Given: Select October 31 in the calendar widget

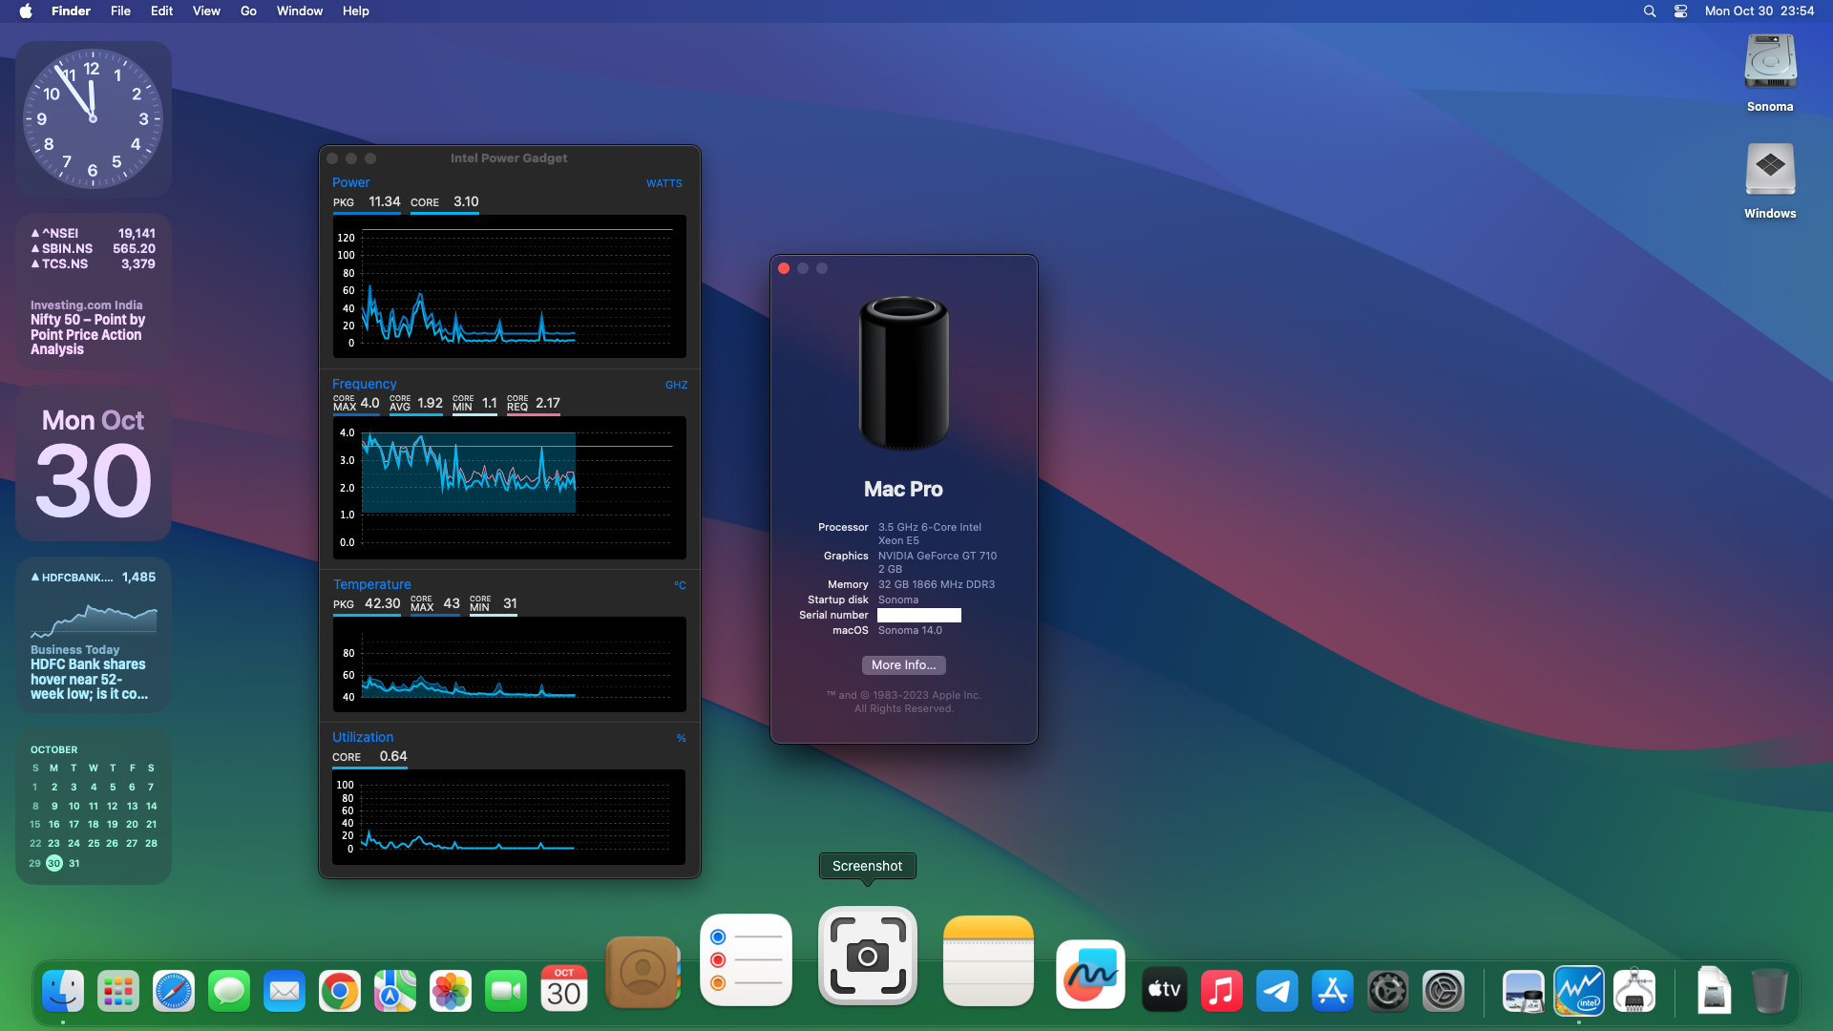Looking at the screenshot, I should (x=74, y=863).
